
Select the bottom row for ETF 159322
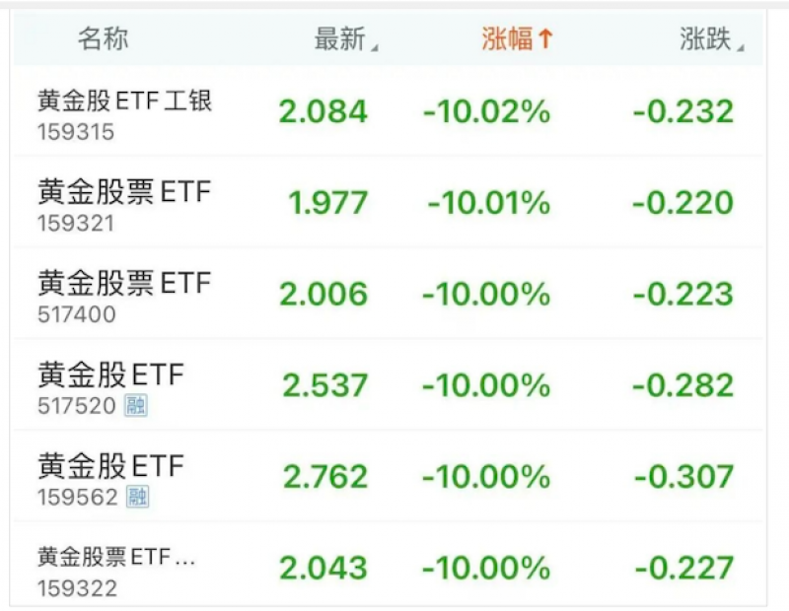(x=394, y=565)
